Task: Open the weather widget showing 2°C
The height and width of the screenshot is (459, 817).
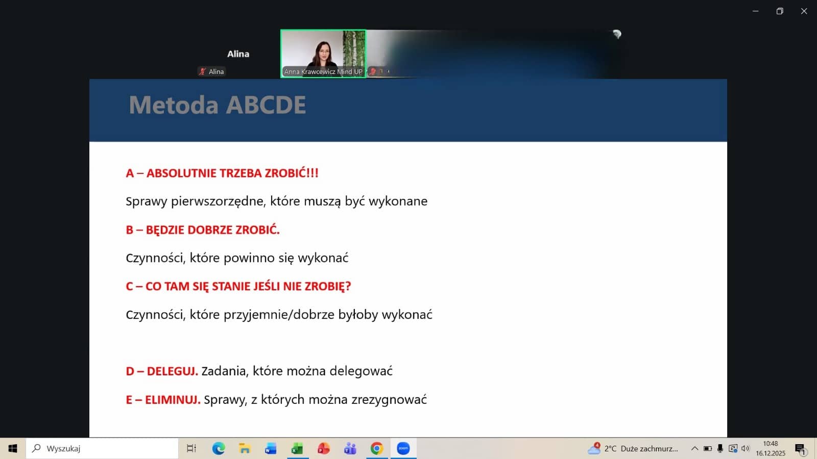Action: click(633, 448)
